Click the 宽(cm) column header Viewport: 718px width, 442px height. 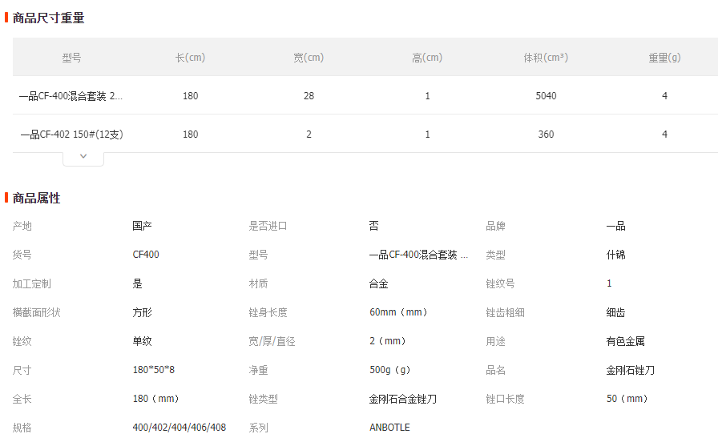coord(309,58)
